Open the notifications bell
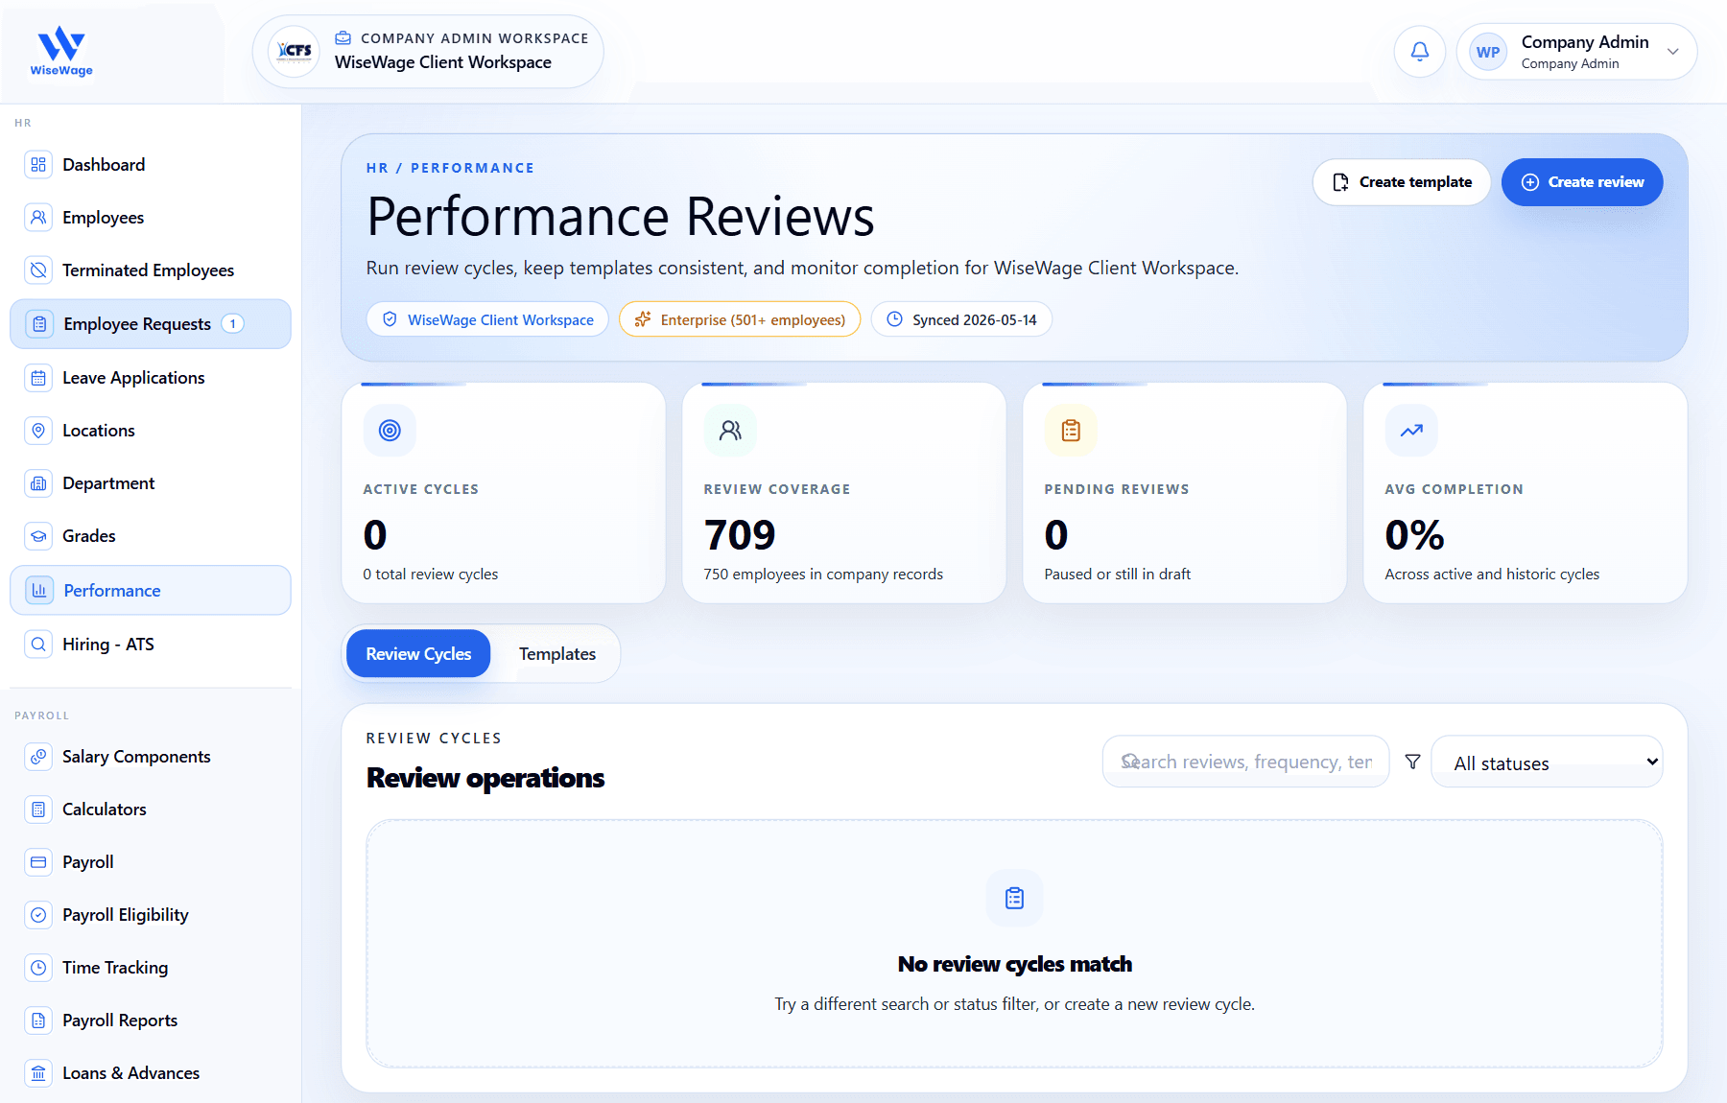Image resolution: width=1727 pixels, height=1103 pixels. click(1420, 52)
